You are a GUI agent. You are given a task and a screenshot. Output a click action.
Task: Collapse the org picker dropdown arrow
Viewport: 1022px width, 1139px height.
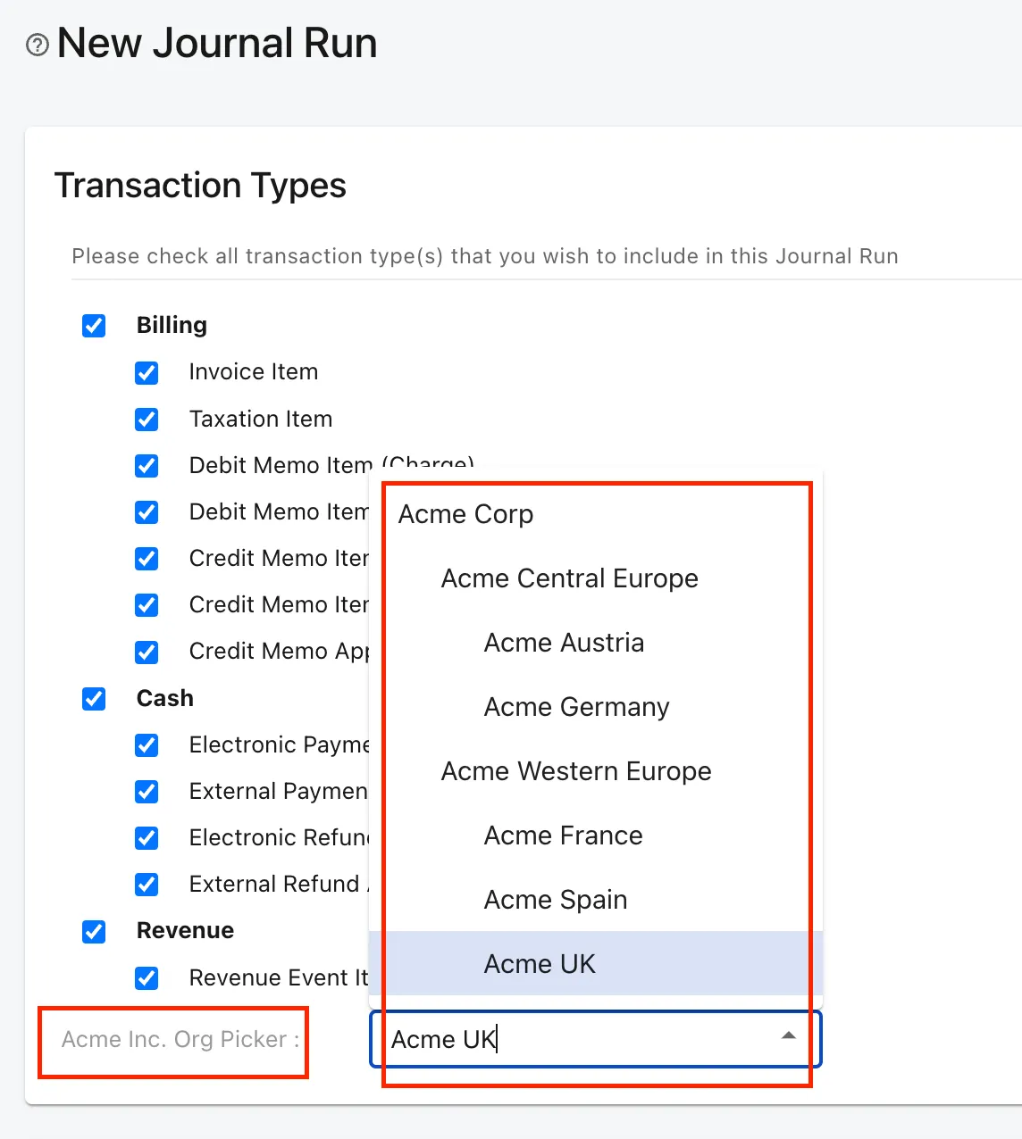point(788,1036)
